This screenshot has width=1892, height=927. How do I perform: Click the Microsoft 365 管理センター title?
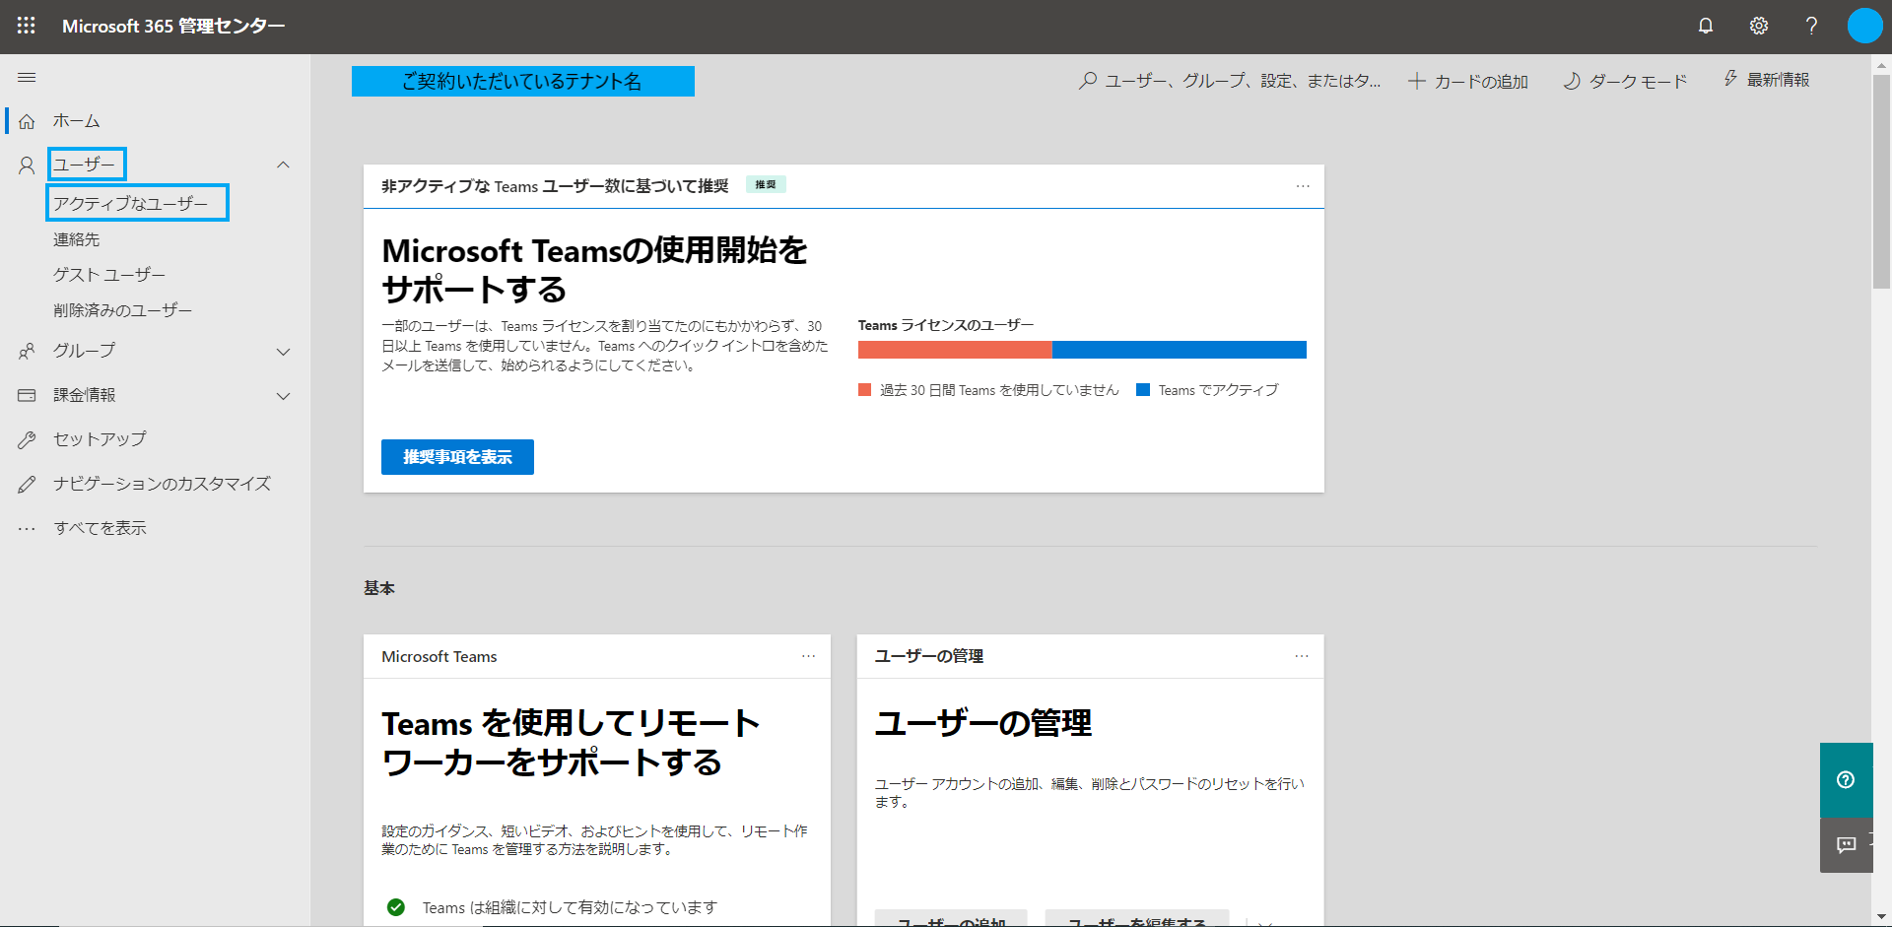(x=173, y=26)
